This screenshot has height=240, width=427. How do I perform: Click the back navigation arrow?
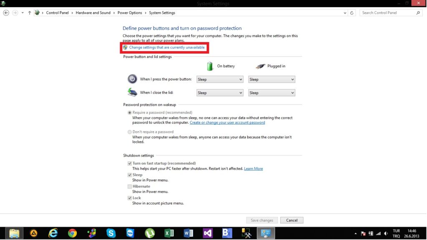6,13
